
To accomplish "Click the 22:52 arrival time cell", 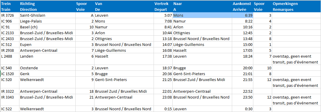I will (x=242, y=91).
